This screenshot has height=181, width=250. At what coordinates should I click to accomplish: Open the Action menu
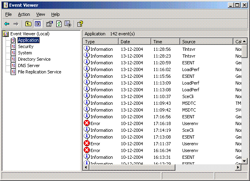(x=24, y=14)
